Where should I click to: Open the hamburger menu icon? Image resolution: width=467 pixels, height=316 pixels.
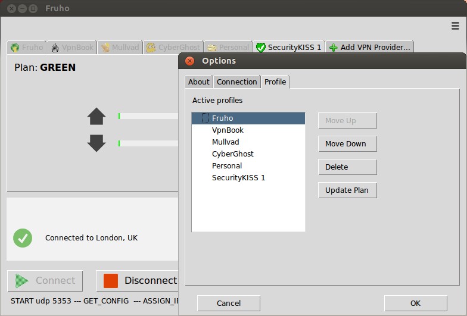pos(455,26)
